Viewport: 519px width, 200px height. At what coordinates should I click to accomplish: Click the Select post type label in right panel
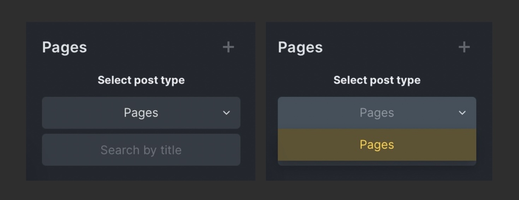pyautogui.click(x=377, y=80)
